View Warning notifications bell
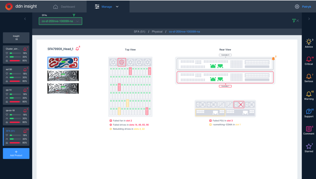 (308, 94)
